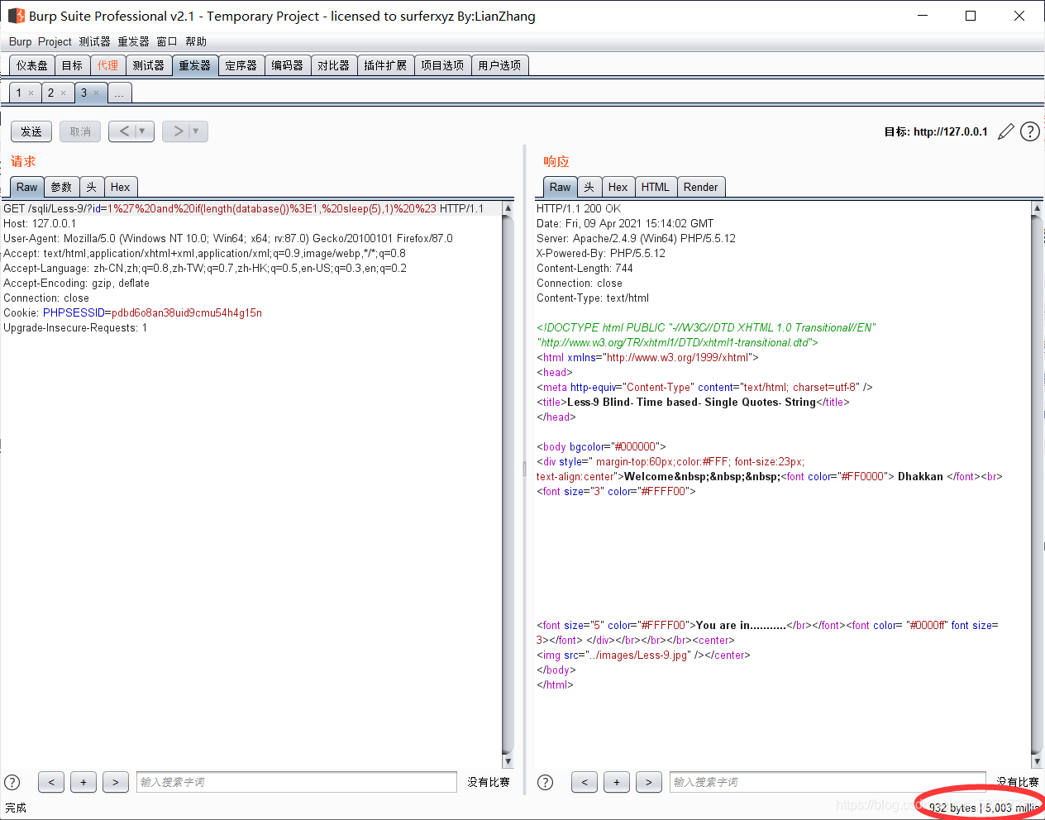Image resolution: width=1045 pixels, height=820 pixels.
Task: Click the 取消 cancel button
Action: coord(80,131)
